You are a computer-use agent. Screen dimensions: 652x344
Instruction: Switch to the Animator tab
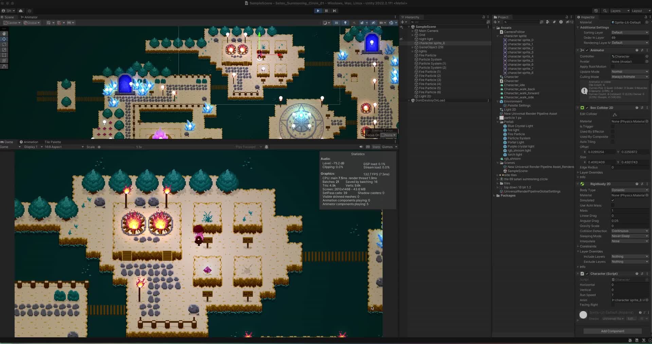(30, 17)
